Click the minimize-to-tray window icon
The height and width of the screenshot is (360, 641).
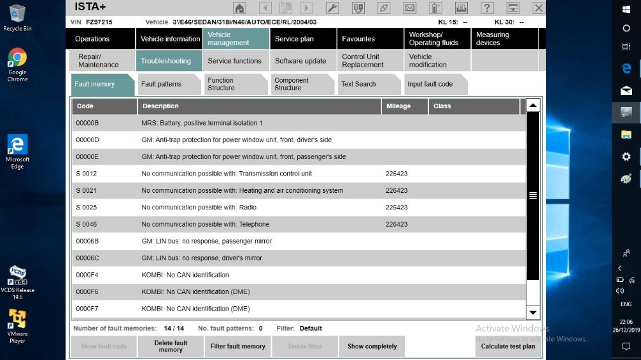coord(513,8)
